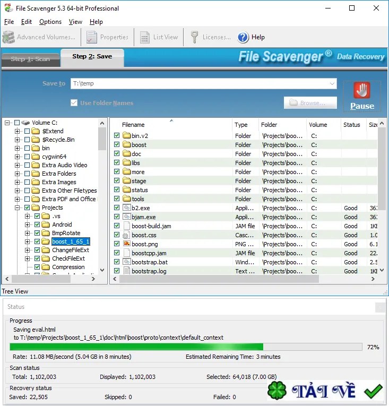This screenshot has height=406, width=389.
Task: Click the red Pause hand icon
Action: (362, 90)
